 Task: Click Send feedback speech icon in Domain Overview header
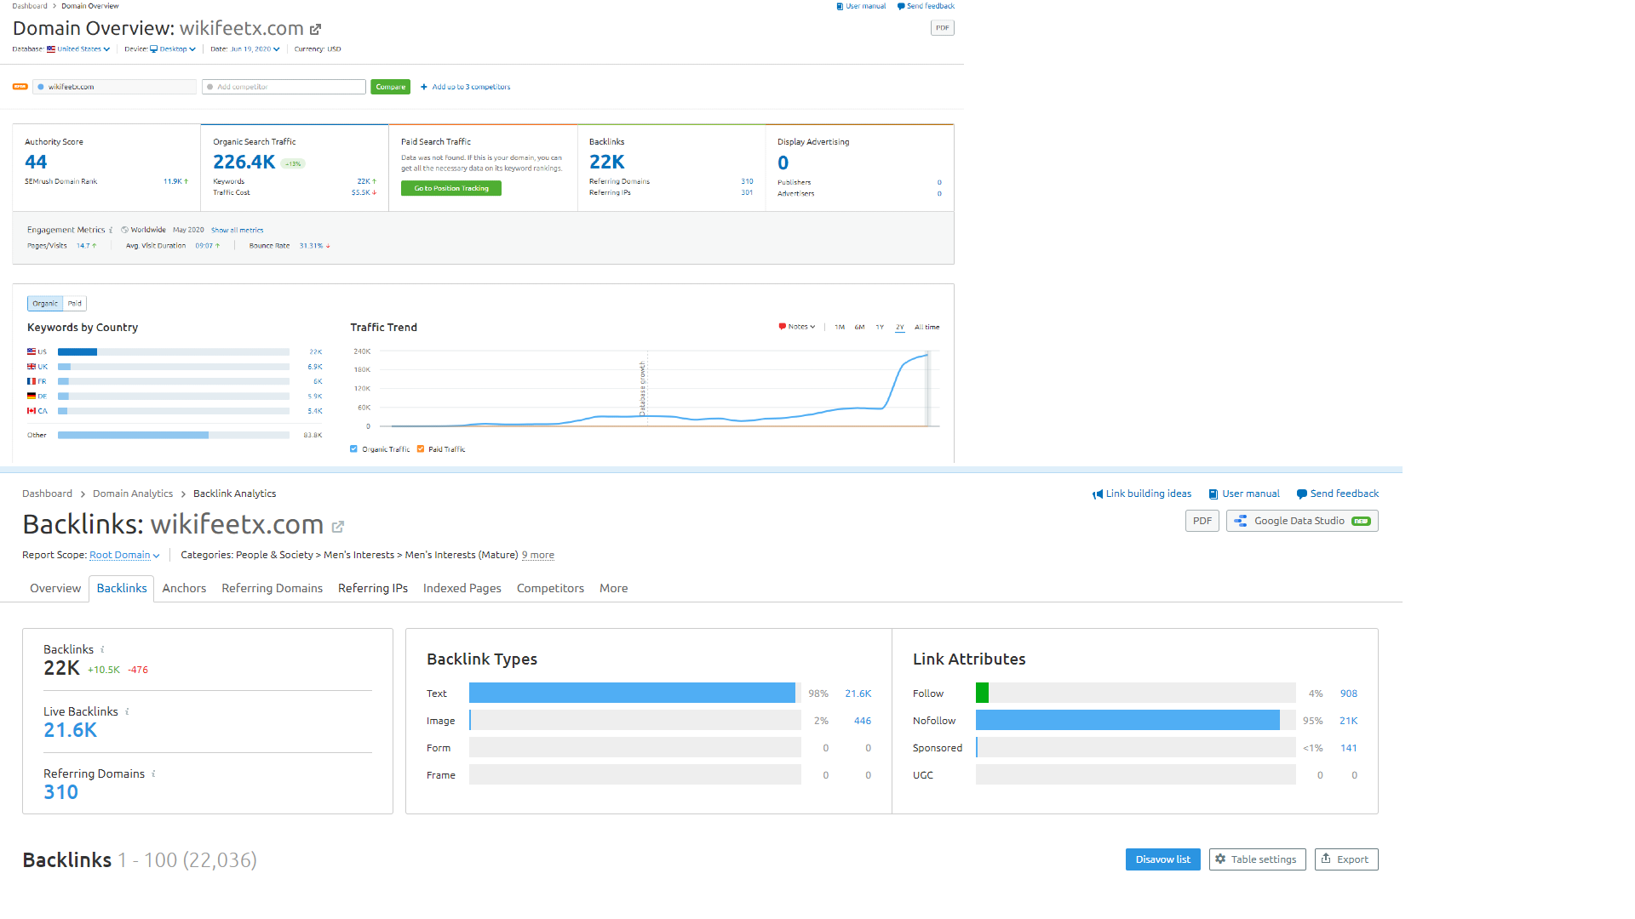[x=901, y=6]
